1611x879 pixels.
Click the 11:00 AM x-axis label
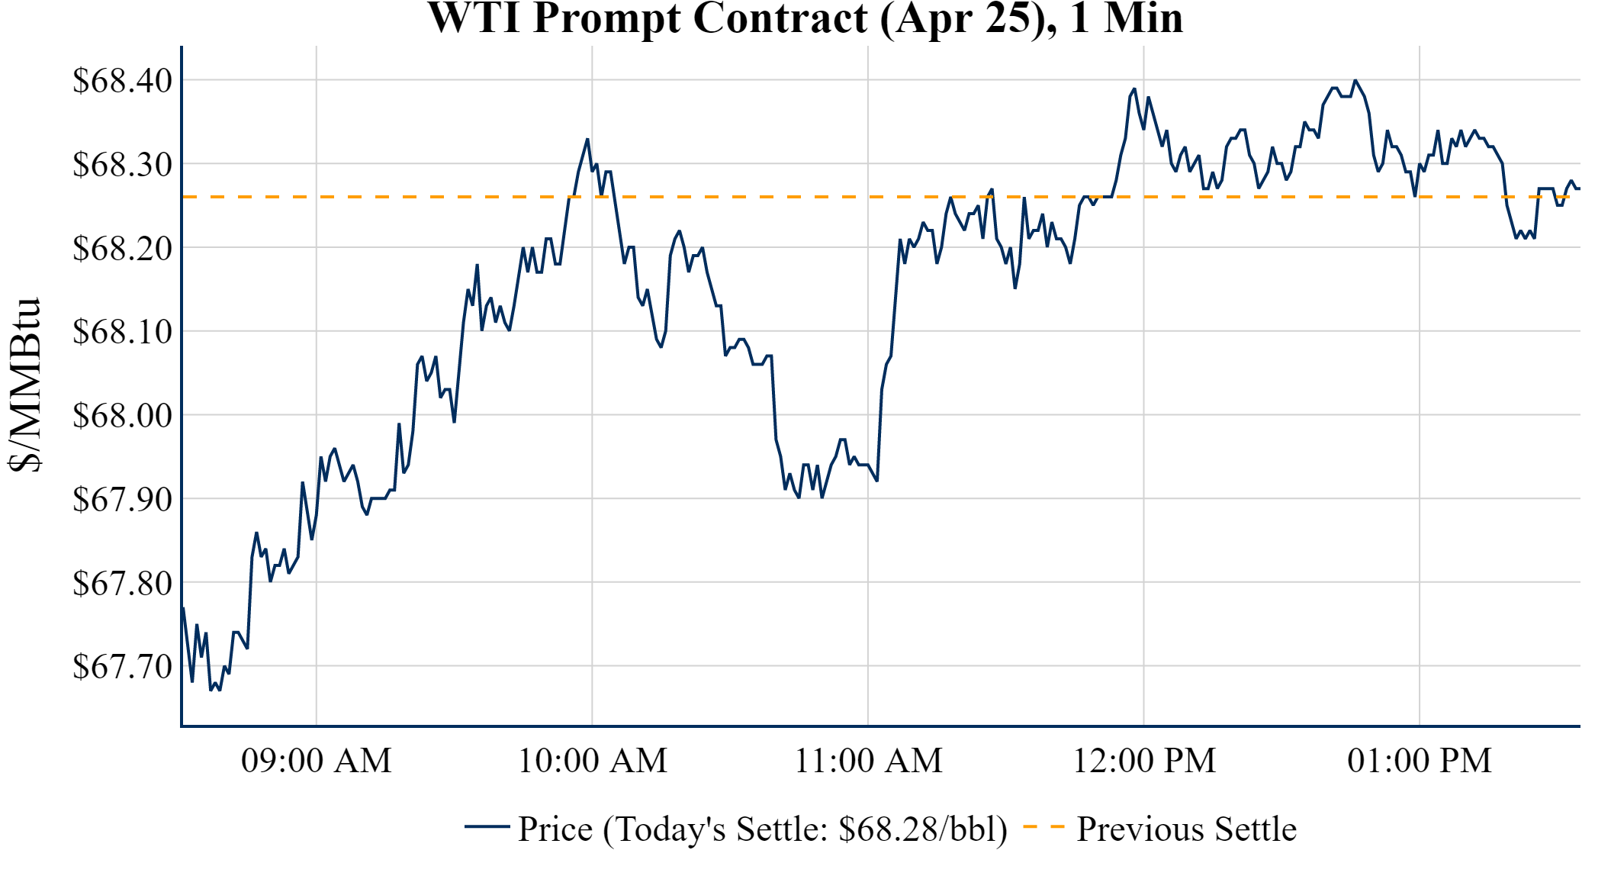pyautogui.click(x=869, y=761)
